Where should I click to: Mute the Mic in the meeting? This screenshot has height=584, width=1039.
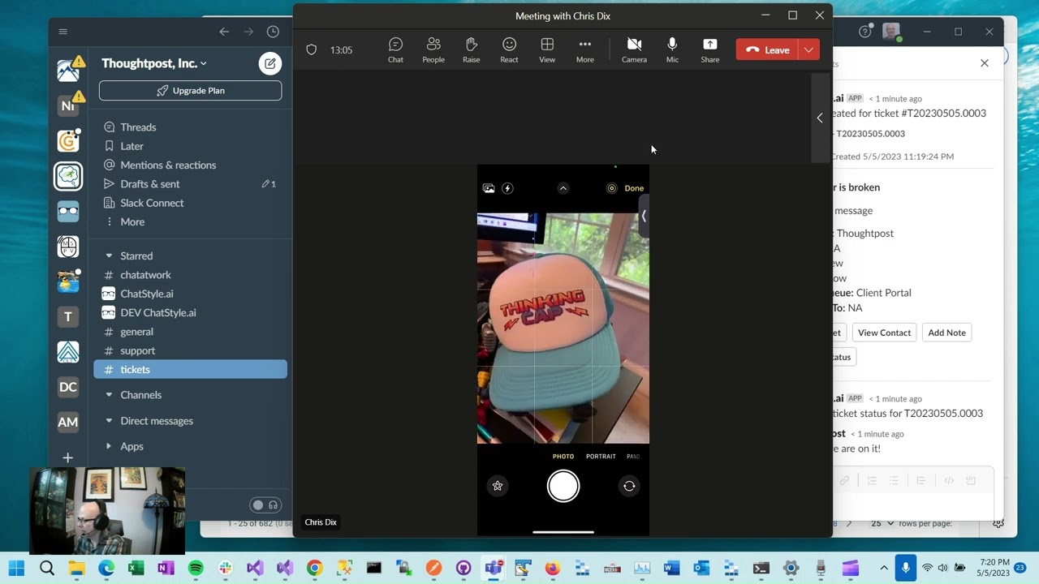point(672,50)
